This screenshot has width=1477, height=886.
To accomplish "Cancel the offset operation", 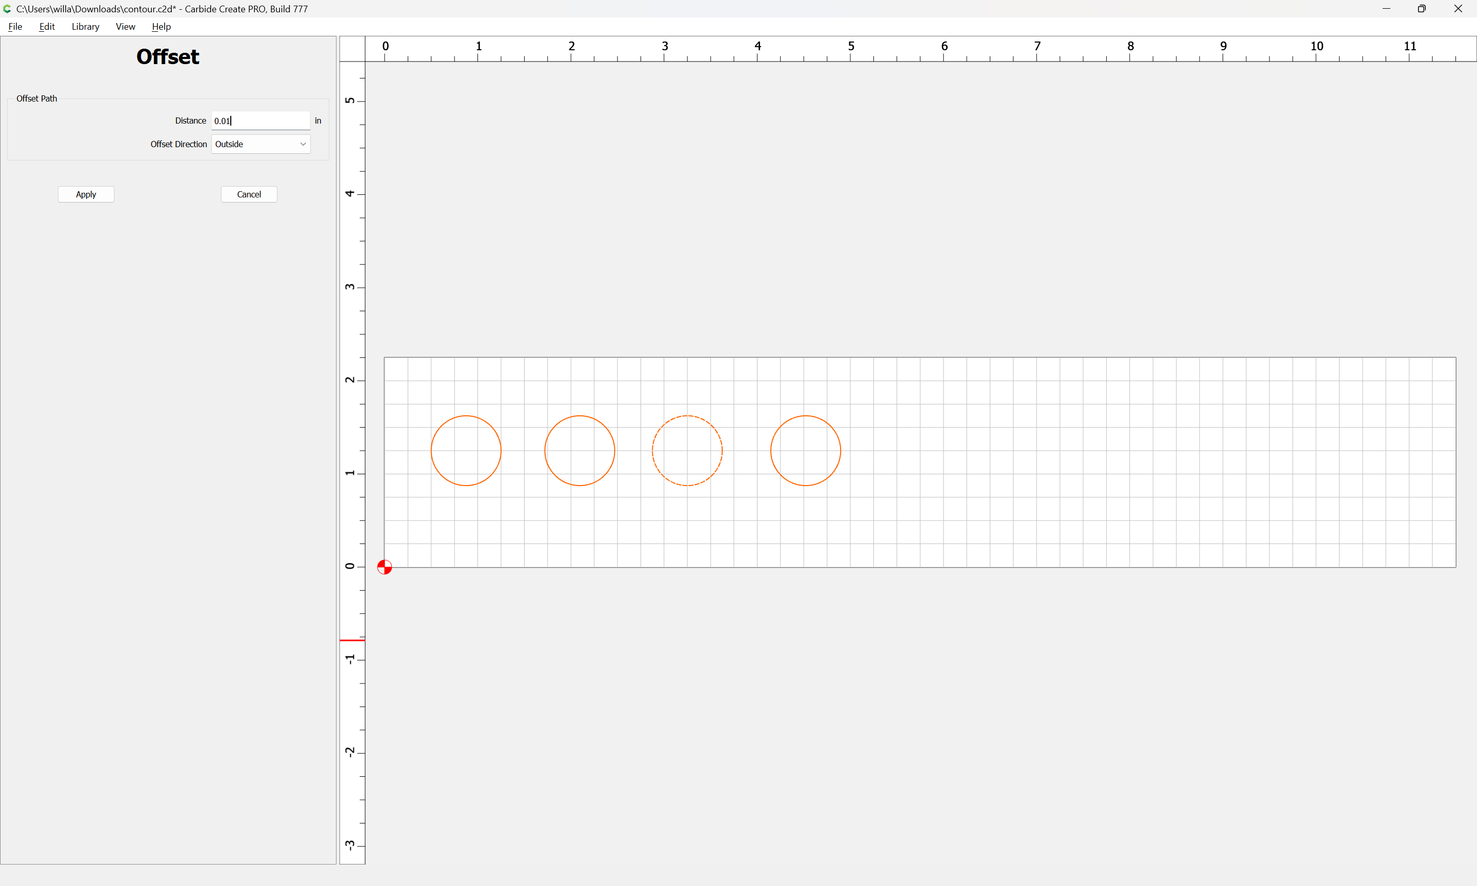I will 249,194.
